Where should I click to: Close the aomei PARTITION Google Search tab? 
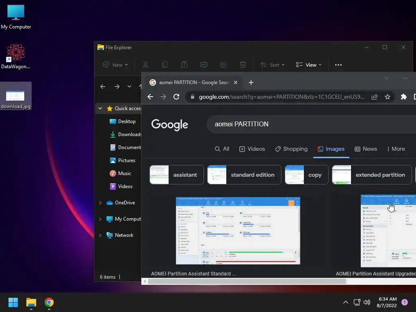[235, 82]
